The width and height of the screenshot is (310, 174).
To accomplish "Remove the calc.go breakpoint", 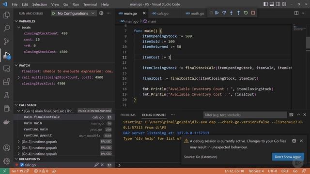I will pos(102,164).
